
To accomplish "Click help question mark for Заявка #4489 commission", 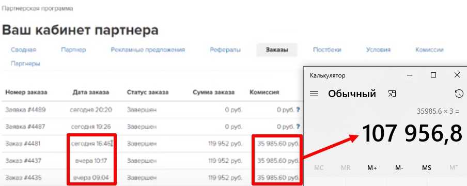I will 298,110.
